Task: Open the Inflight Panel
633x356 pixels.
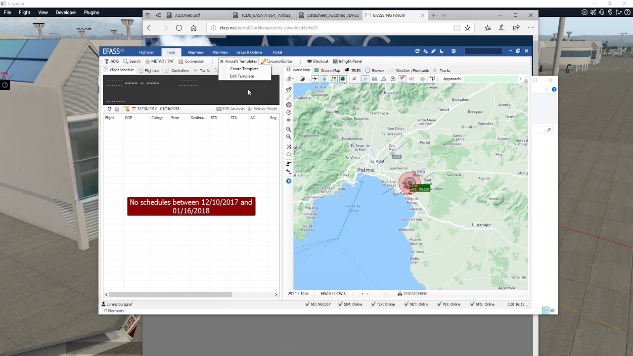Action: coord(347,61)
